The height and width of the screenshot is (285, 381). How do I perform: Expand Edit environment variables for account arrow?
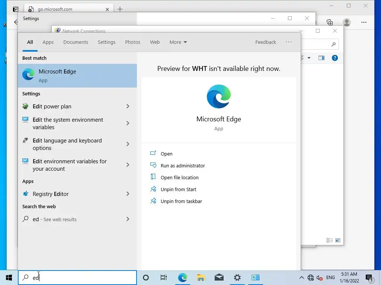tap(128, 165)
